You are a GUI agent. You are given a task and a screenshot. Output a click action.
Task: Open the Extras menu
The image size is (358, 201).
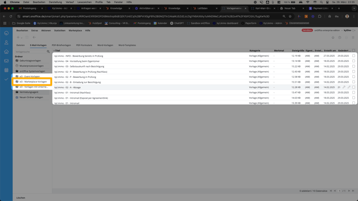tap(34, 31)
